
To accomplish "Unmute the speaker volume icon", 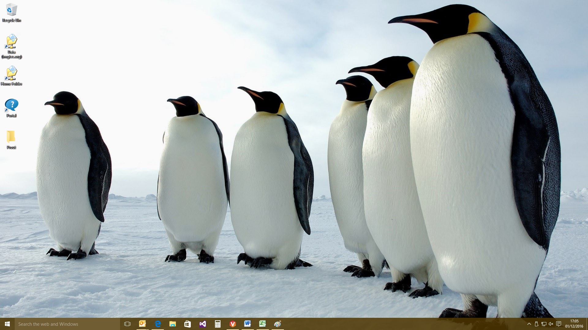I will [x=551, y=324].
